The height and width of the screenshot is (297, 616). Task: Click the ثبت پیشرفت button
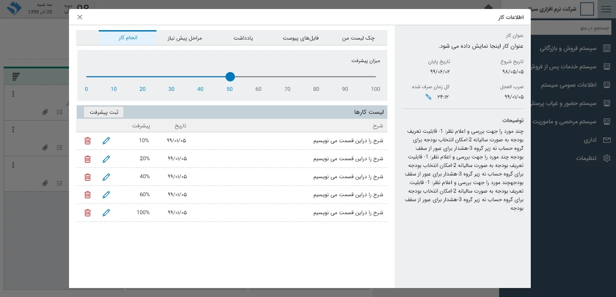(104, 112)
